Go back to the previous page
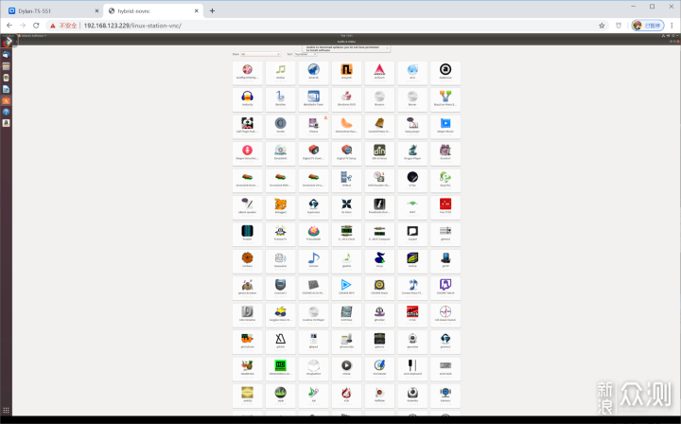 point(9,26)
